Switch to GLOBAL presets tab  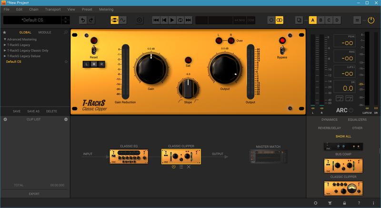pyautogui.click(x=25, y=32)
